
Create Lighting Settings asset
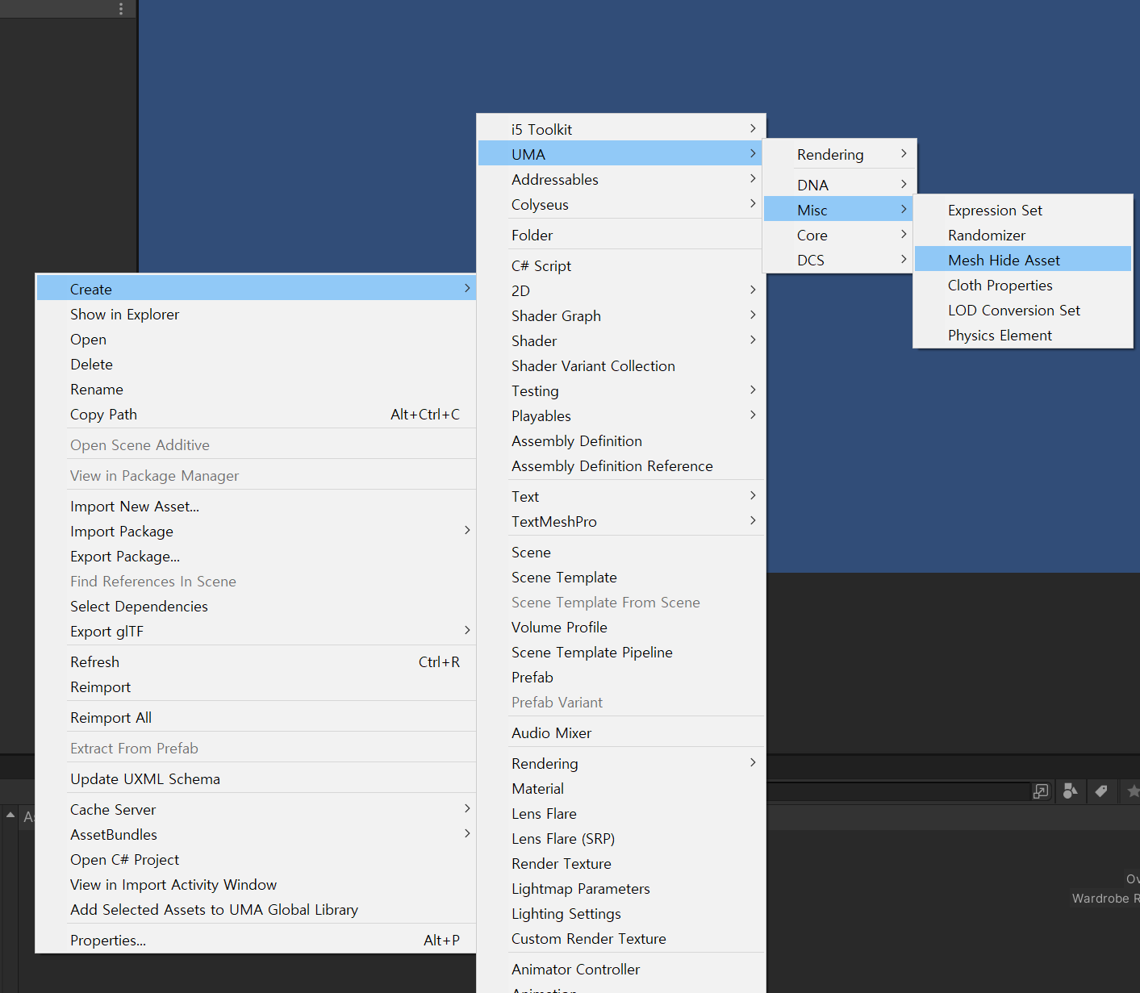click(620, 913)
